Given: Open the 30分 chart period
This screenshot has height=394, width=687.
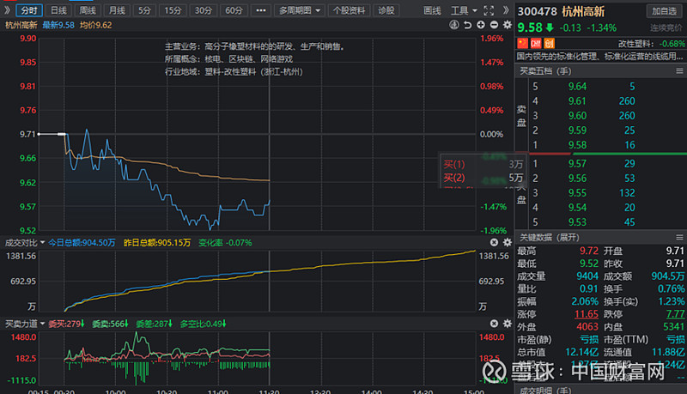Looking at the screenshot, I should [204, 10].
